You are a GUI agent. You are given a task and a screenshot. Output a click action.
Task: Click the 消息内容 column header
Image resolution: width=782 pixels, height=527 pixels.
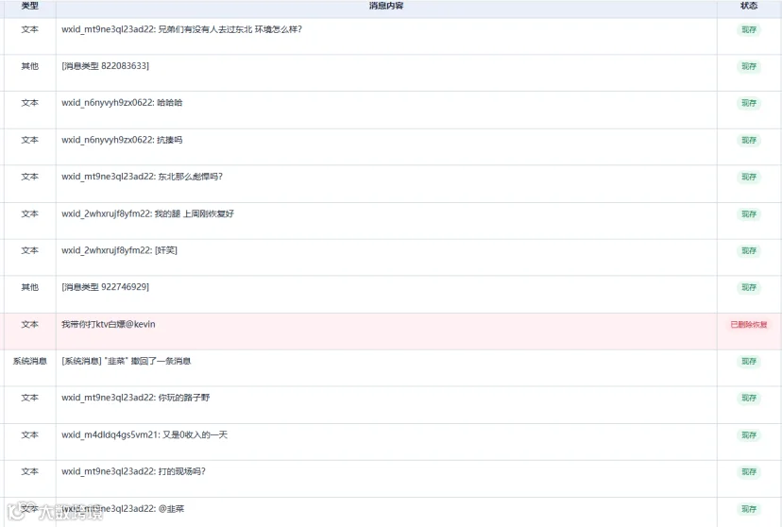click(x=386, y=6)
